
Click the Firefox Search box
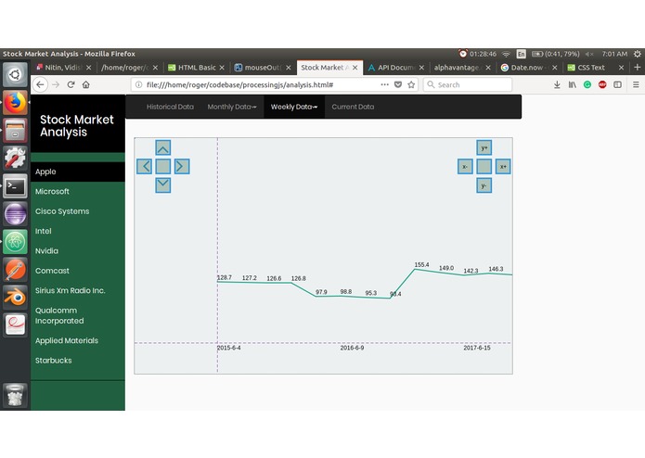[x=468, y=84]
